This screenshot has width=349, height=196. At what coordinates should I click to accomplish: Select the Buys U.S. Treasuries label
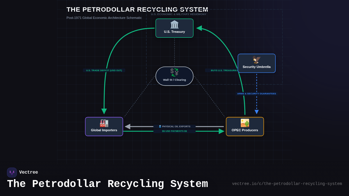pyautogui.click(x=224, y=70)
